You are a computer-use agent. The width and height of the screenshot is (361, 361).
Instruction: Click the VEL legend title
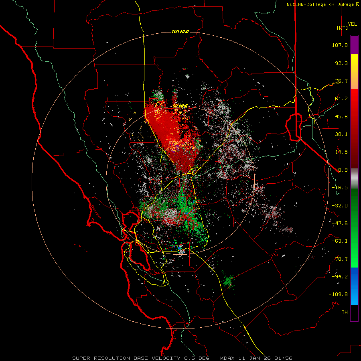(x=352, y=24)
